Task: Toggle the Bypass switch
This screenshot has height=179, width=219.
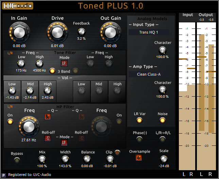Action: 17,160
